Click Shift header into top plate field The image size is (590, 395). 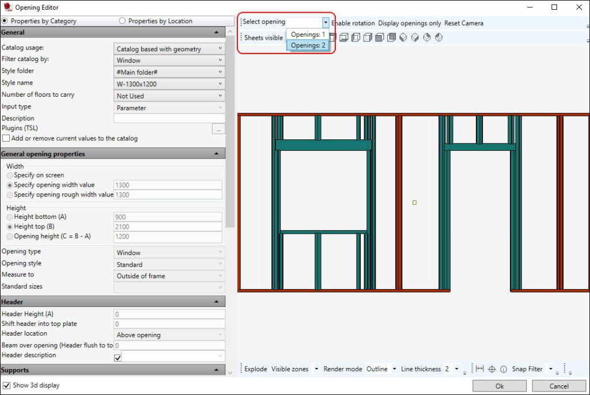click(169, 324)
